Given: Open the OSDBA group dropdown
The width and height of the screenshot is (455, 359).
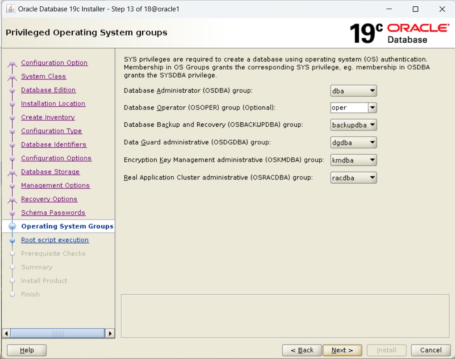Looking at the screenshot, I should [x=354, y=91].
